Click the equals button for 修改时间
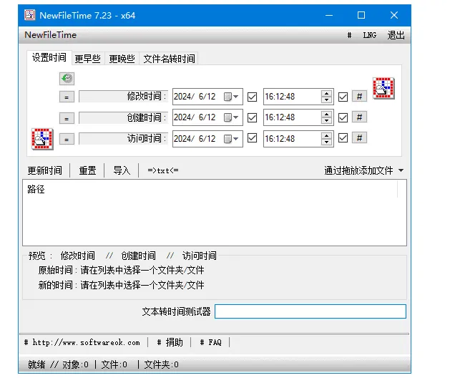The height and width of the screenshot is (383, 450). 67,97
